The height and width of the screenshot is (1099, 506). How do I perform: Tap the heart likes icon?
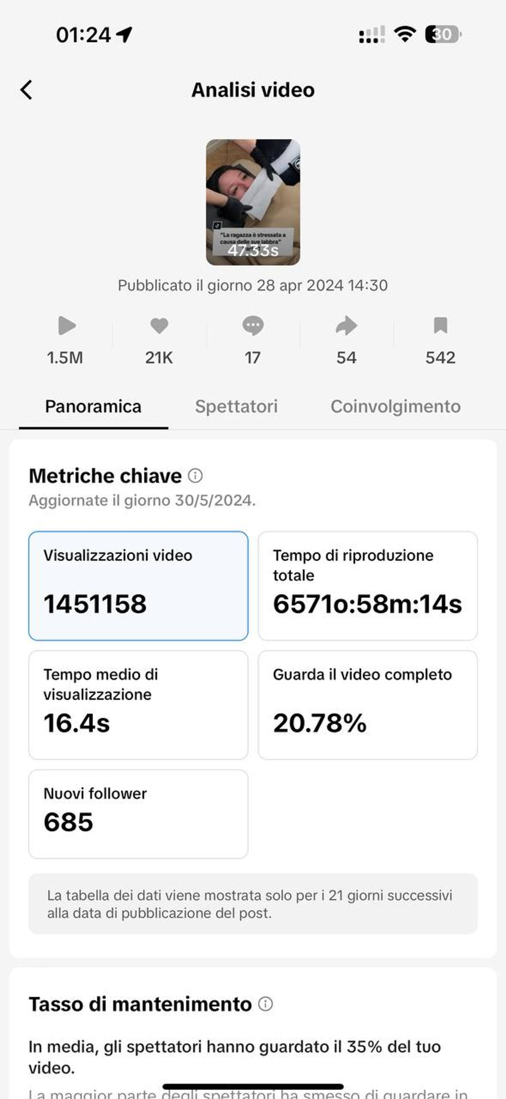[159, 326]
